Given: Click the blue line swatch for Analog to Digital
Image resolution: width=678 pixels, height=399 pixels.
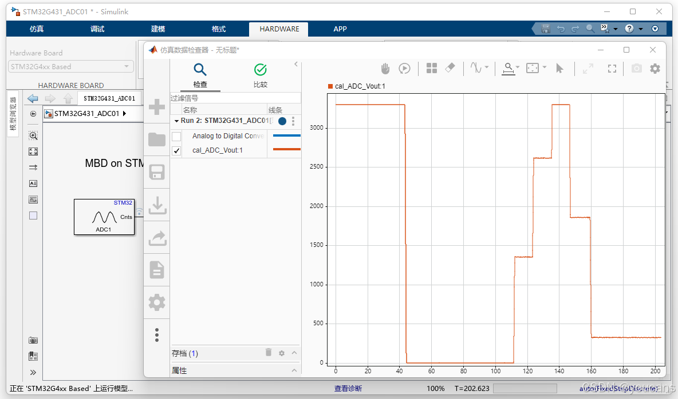Looking at the screenshot, I should point(287,135).
